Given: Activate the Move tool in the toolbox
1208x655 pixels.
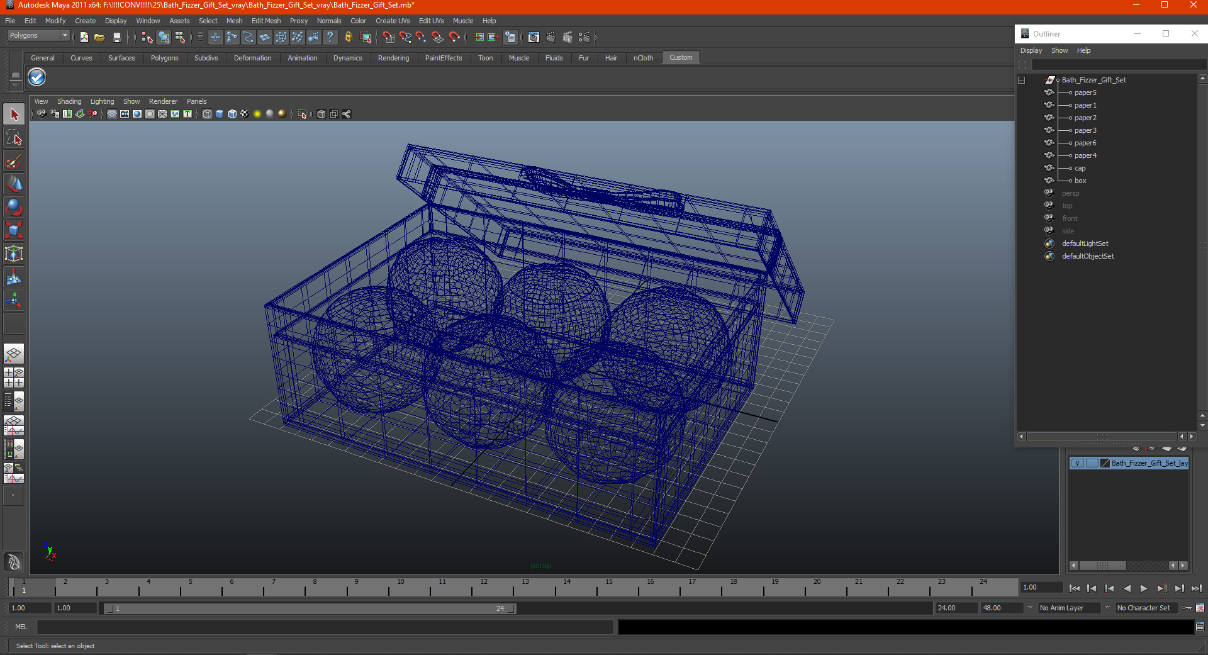Looking at the screenshot, I should [x=14, y=184].
